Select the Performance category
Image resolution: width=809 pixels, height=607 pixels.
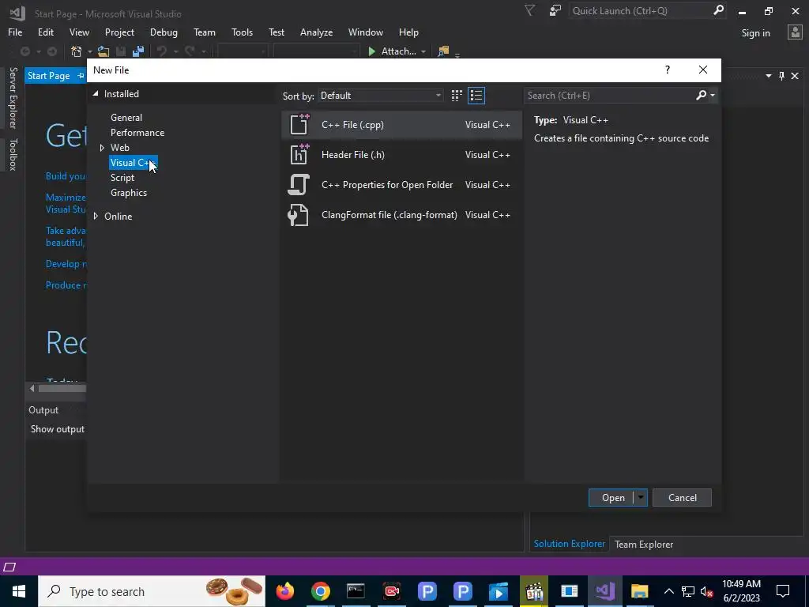[137, 133]
